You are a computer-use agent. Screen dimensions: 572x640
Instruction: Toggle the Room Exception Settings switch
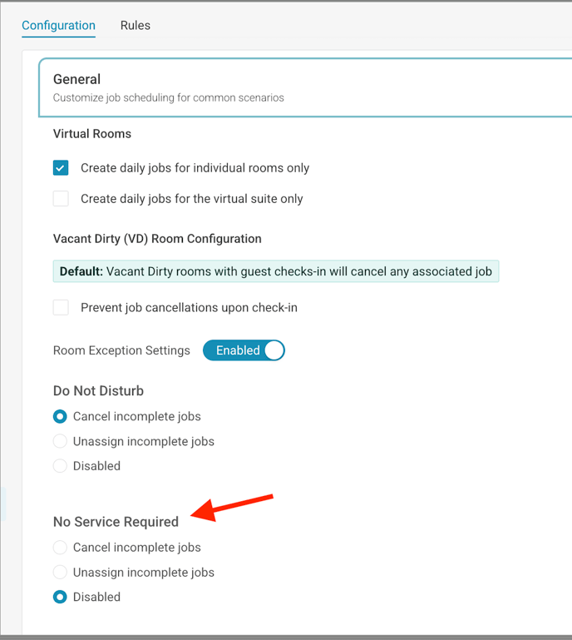(x=244, y=350)
